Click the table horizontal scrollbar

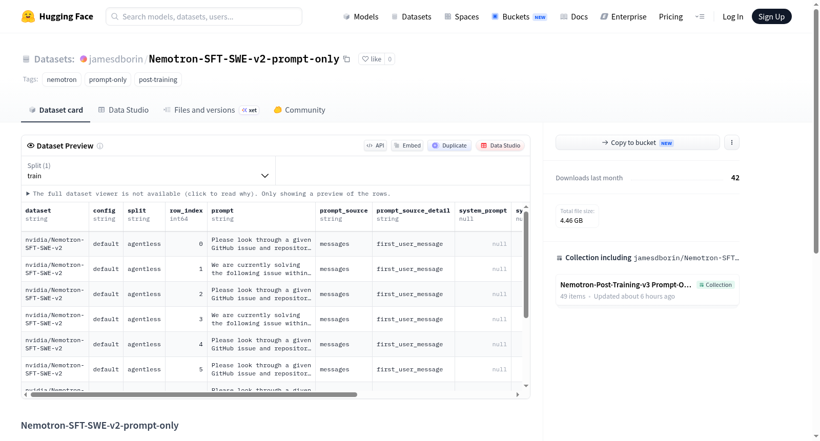pyautogui.click(x=194, y=394)
